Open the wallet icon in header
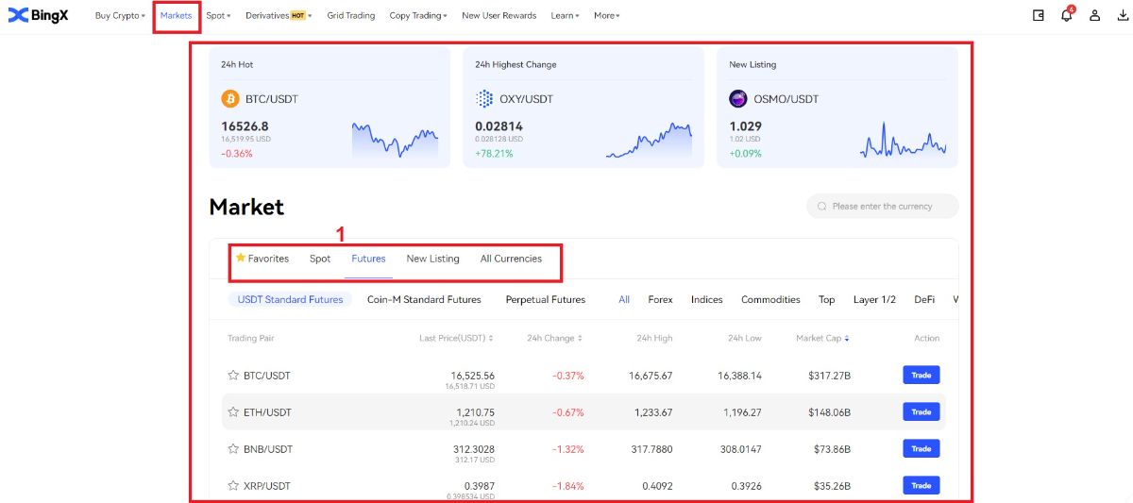Screen dimensions: 1133x503 (x=1039, y=15)
